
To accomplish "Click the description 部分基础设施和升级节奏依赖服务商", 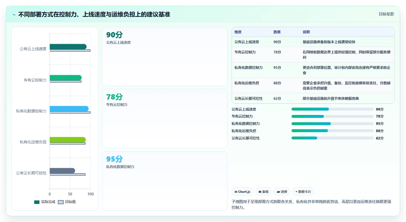I will (331, 99).
